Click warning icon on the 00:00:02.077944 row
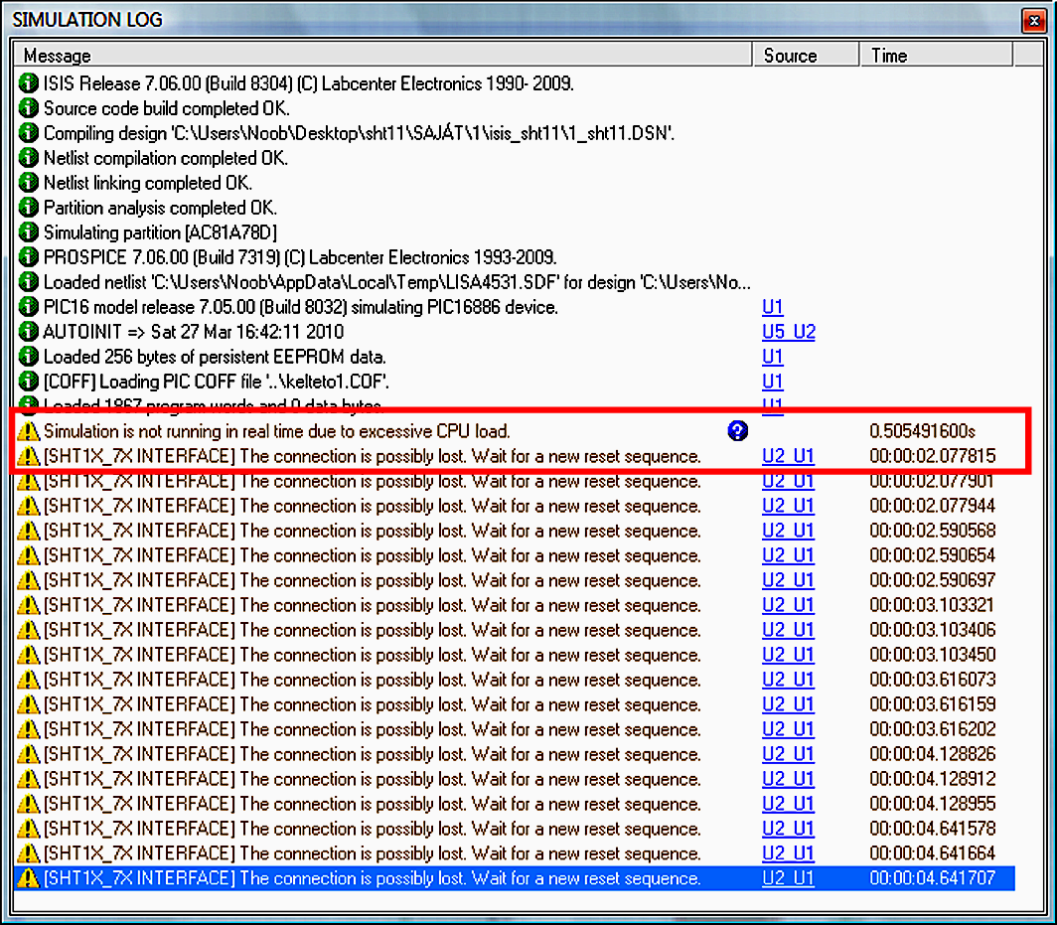Screen dimensions: 1057x925 click(28, 507)
